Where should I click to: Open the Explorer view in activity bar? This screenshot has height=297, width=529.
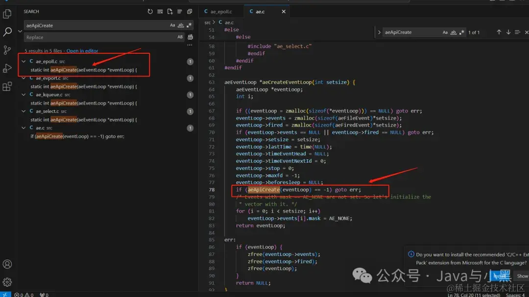click(x=7, y=14)
